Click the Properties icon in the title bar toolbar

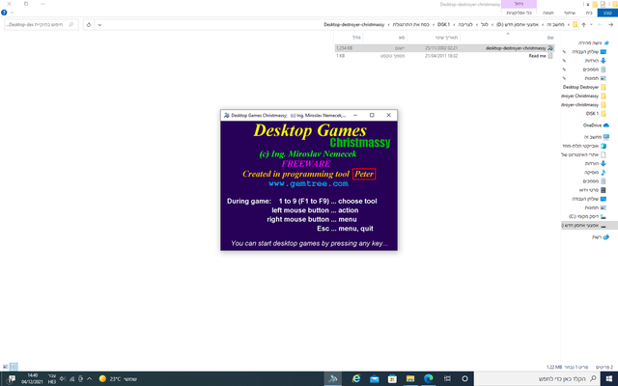point(603,4)
